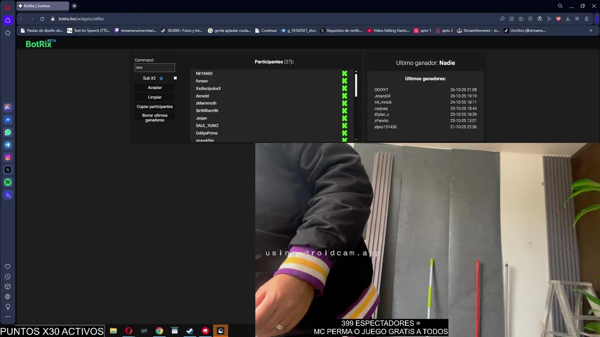Open Steam in taskbar
600x337 pixels.
pyautogui.click(x=190, y=331)
